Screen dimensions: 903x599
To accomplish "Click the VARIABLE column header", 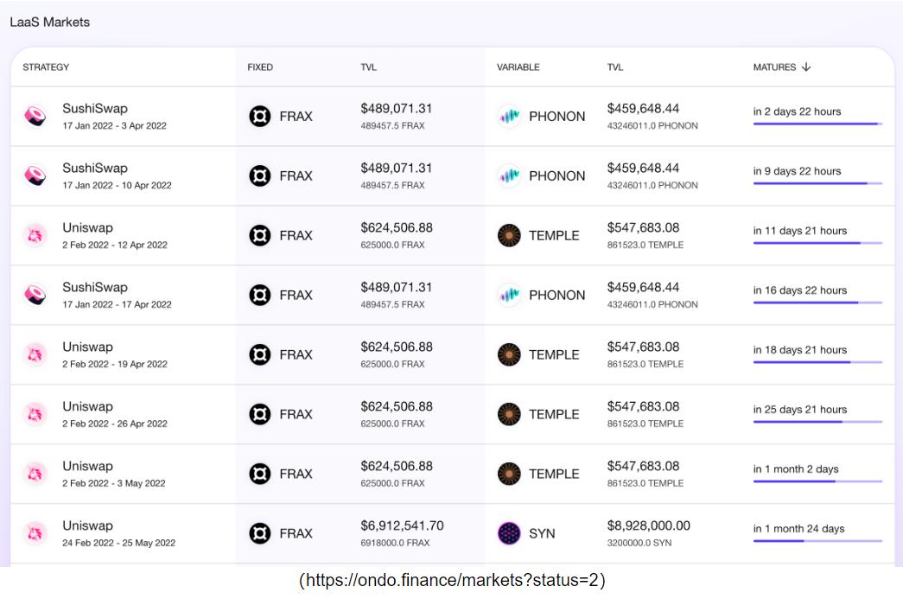I will (x=518, y=67).
